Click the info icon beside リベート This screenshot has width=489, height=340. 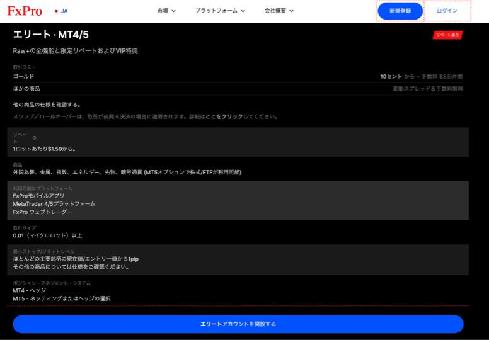point(34,138)
